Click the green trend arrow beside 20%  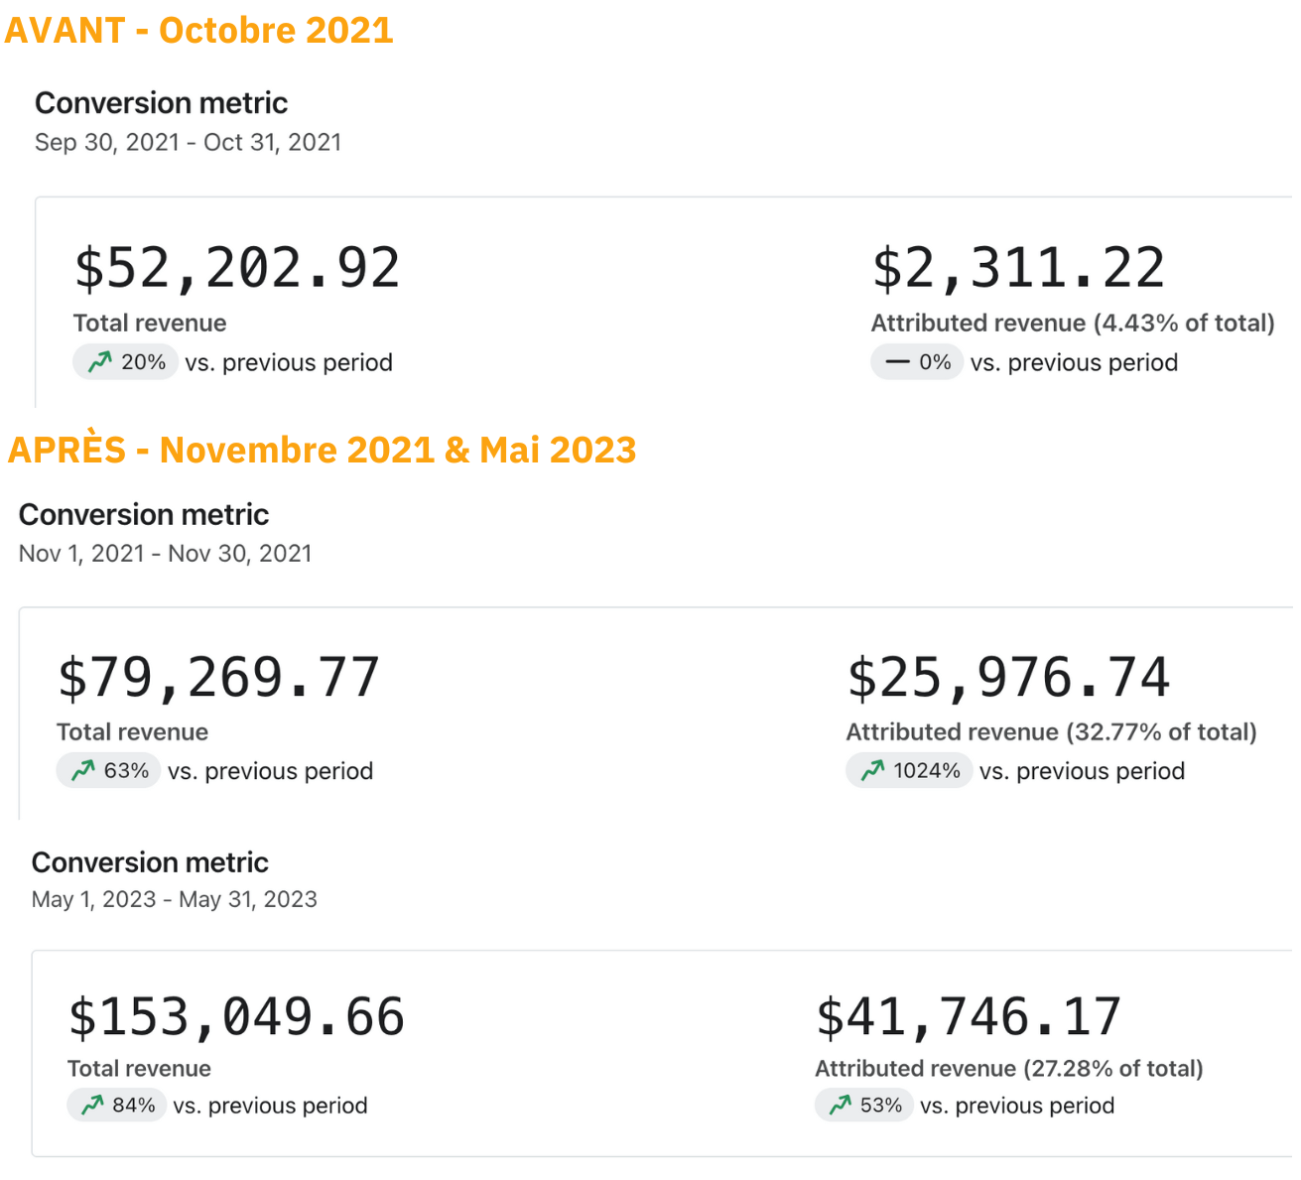(99, 362)
